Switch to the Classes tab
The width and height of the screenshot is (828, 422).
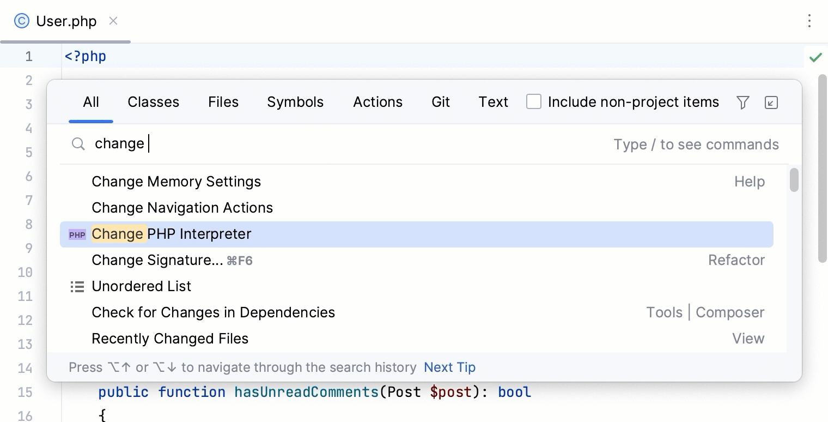pyautogui.click(x=153, y=102)
